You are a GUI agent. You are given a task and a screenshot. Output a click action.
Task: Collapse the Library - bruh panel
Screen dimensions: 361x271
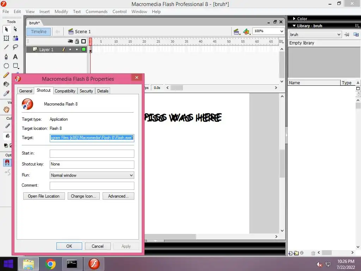[294, 25]
